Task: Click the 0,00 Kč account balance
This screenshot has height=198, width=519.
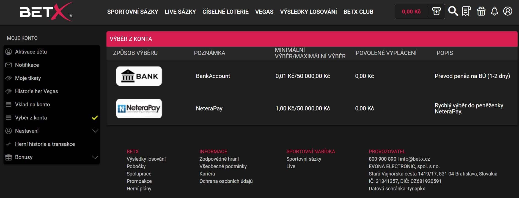Action: point(411,12)
